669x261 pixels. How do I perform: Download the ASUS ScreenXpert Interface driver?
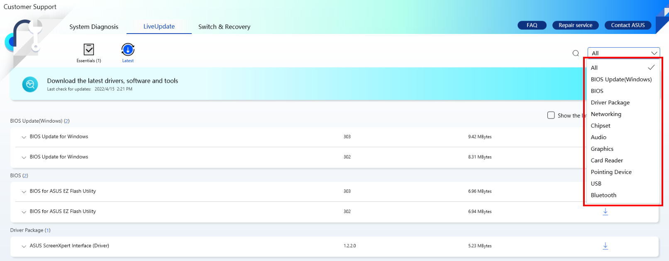tap(606, 246)
